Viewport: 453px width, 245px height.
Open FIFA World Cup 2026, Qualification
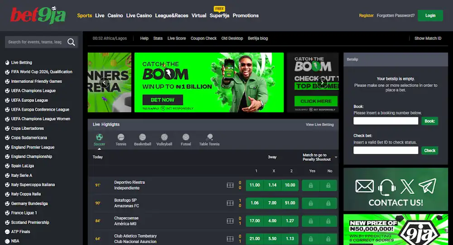(42, 72)
